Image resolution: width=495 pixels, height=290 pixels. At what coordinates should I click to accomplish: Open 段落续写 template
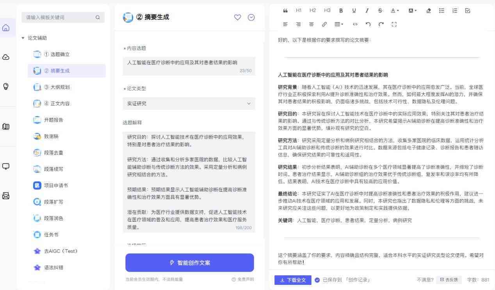point(67,169)
